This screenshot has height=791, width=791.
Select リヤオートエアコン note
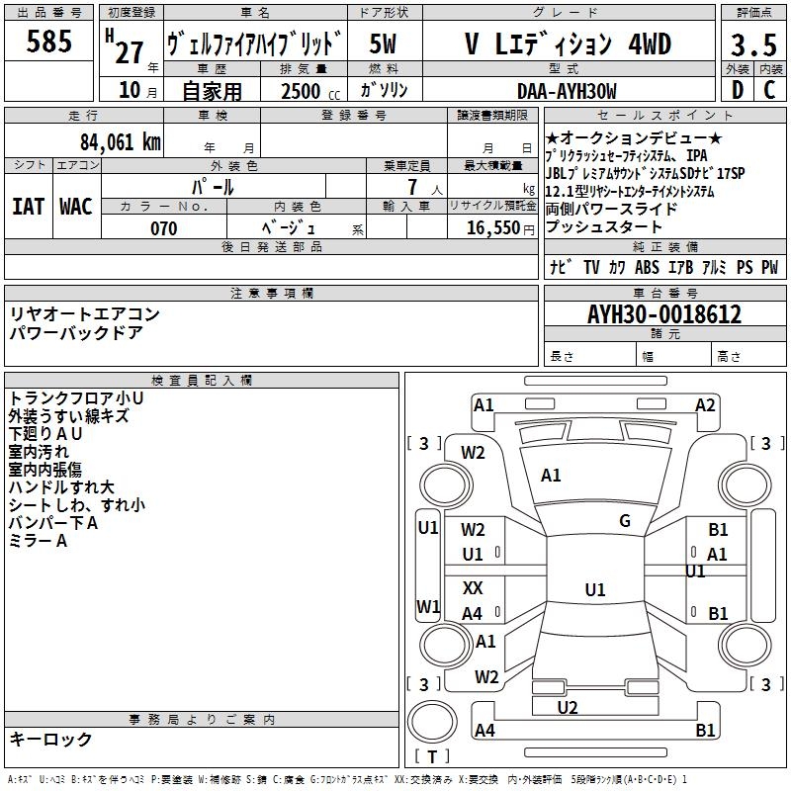tap(85, 313)
